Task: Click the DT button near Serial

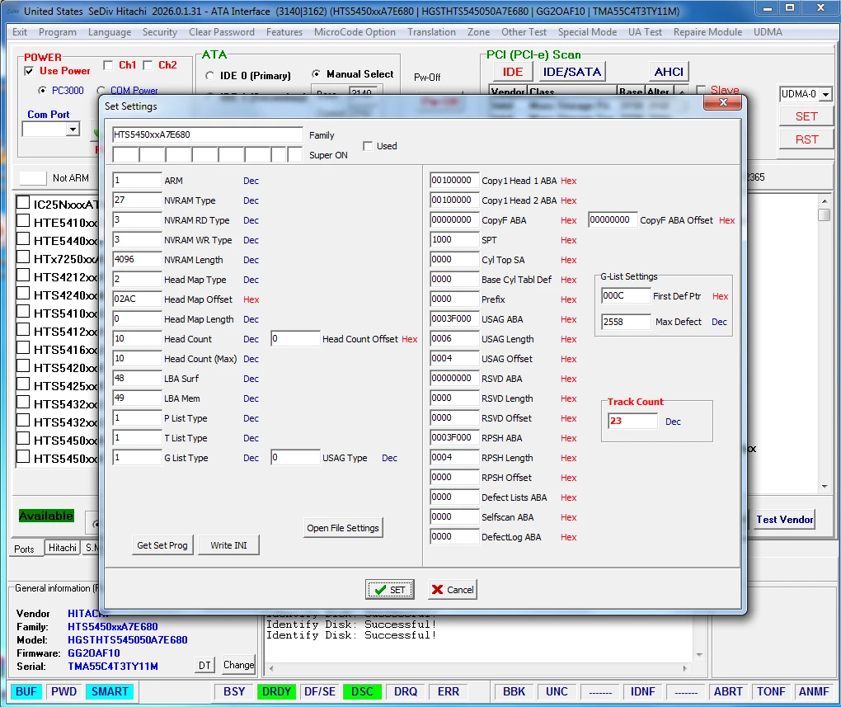Action: [204, 665]
